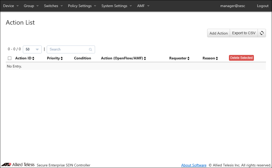Click the refresh icon next to Export to CSV
Viewport: 272px width, 168px height.
pyautogui.click(x=262, y=33)
